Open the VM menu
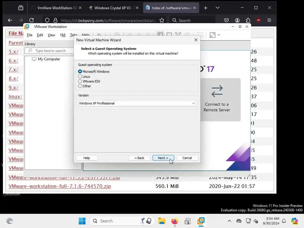 62,35
